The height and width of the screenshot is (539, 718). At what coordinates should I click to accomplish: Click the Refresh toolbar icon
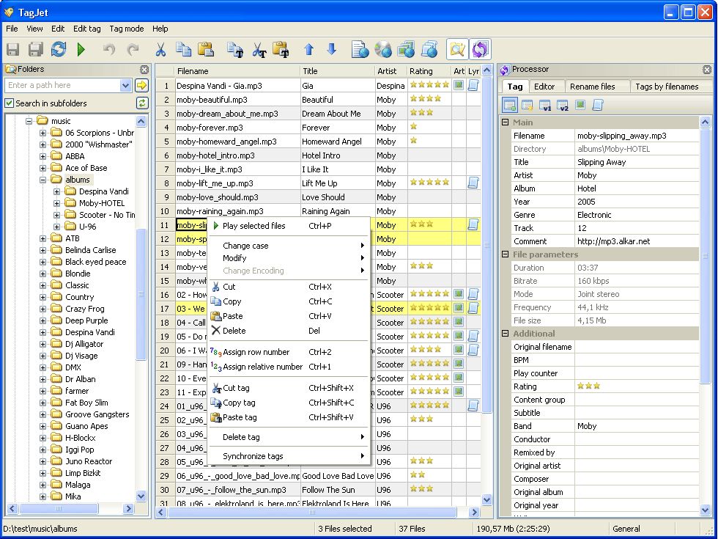[58, 50]
